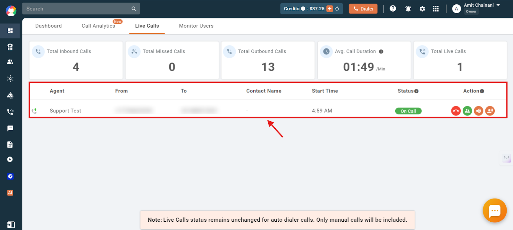
Task: Open the integrations gear icon in sidebar
Action: pos(10,79)
